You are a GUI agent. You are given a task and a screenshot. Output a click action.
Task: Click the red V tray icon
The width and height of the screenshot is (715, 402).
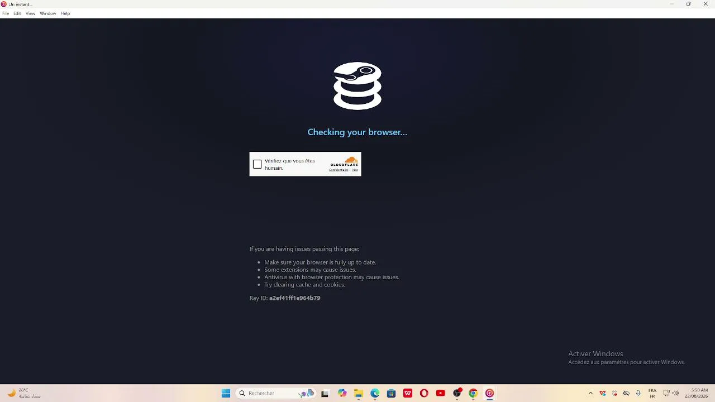pos(603,393)
